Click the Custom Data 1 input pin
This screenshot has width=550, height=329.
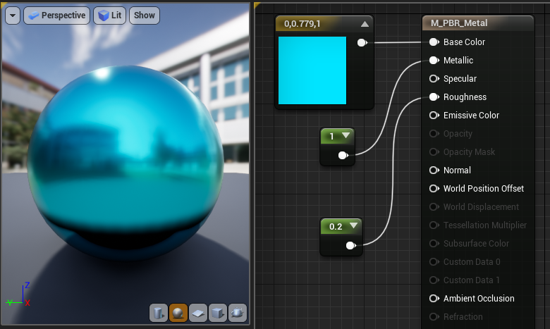(x=434, y=280)
